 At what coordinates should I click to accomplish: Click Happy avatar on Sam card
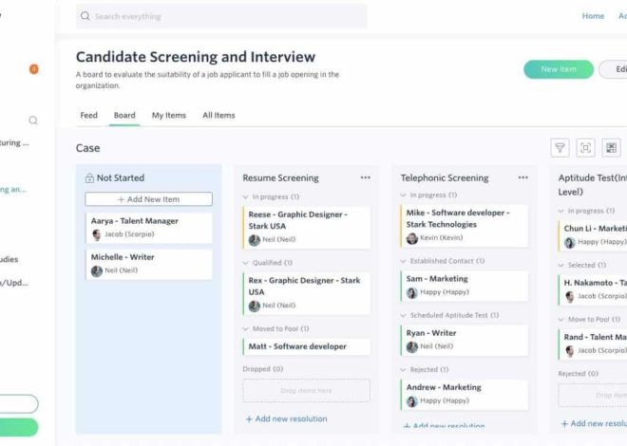[412, 292]
